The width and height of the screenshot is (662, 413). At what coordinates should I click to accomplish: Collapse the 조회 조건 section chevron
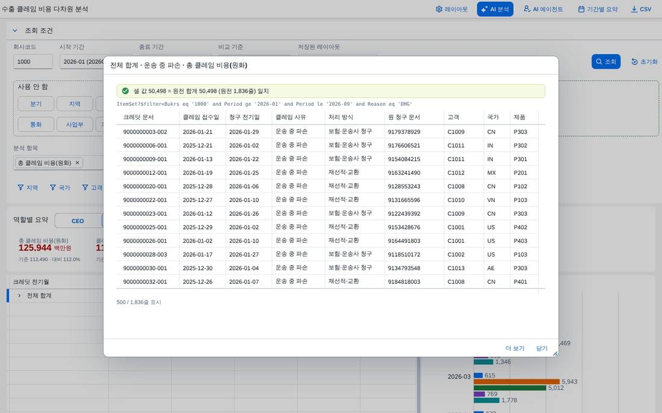(x=15, y=31)
